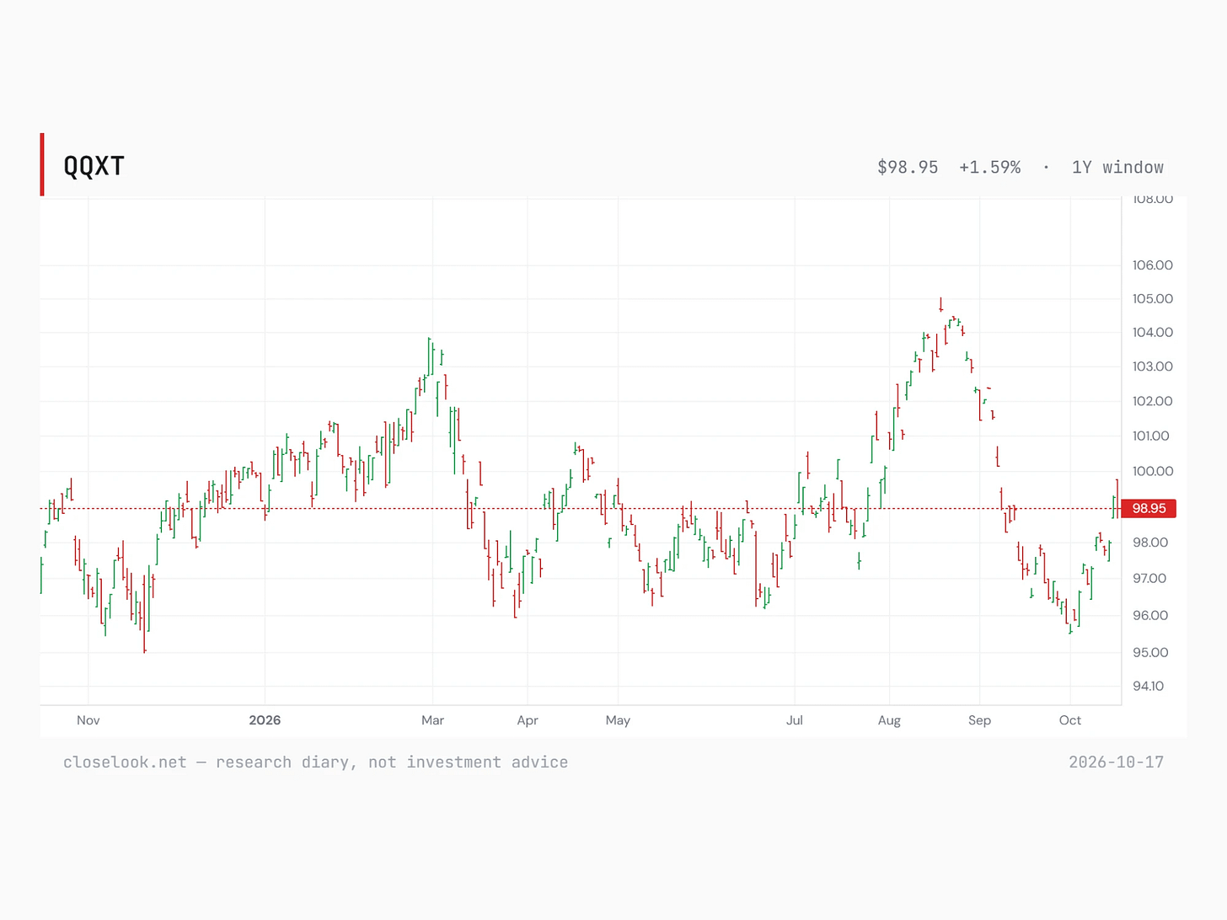Screen dimensions: 1227x920
Task: Click the Sep label on the time axis
Action: 979,720
